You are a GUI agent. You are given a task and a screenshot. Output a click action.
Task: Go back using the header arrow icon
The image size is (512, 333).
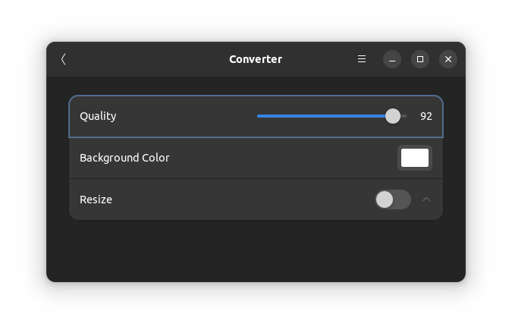pos(64,59)
